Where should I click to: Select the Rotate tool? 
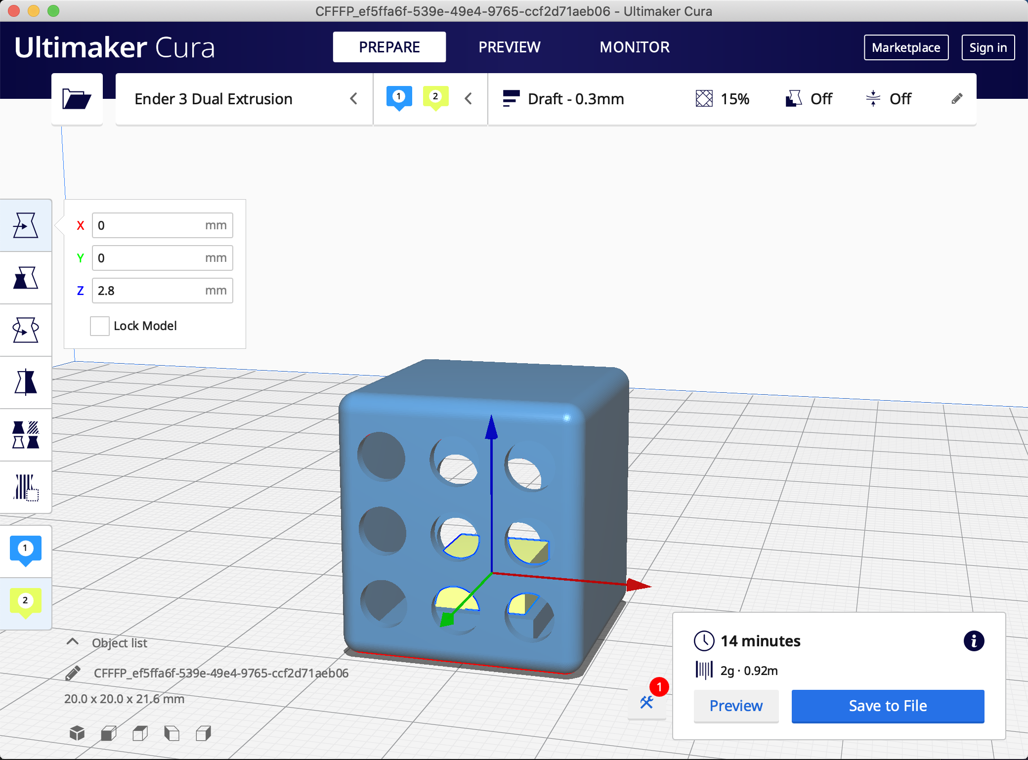pyautogui.click(x=26, y=331)
